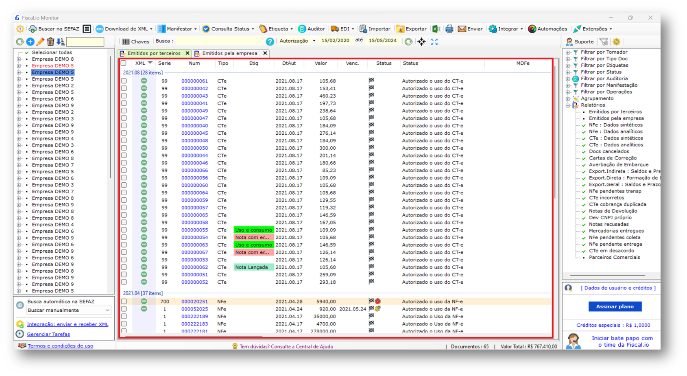This screenshot has width=687, height=376.
Task: Check the box for CTe 000000042
Action: tap(124, 88)
